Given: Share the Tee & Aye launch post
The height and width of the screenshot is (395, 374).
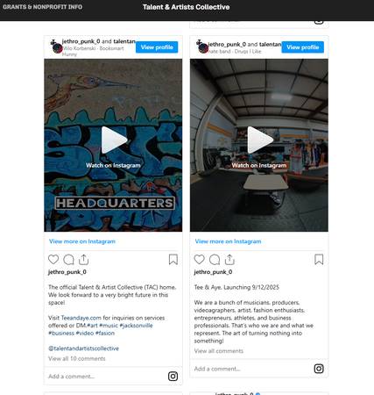Looking at the screenshot, I should [x=229, y=260].
